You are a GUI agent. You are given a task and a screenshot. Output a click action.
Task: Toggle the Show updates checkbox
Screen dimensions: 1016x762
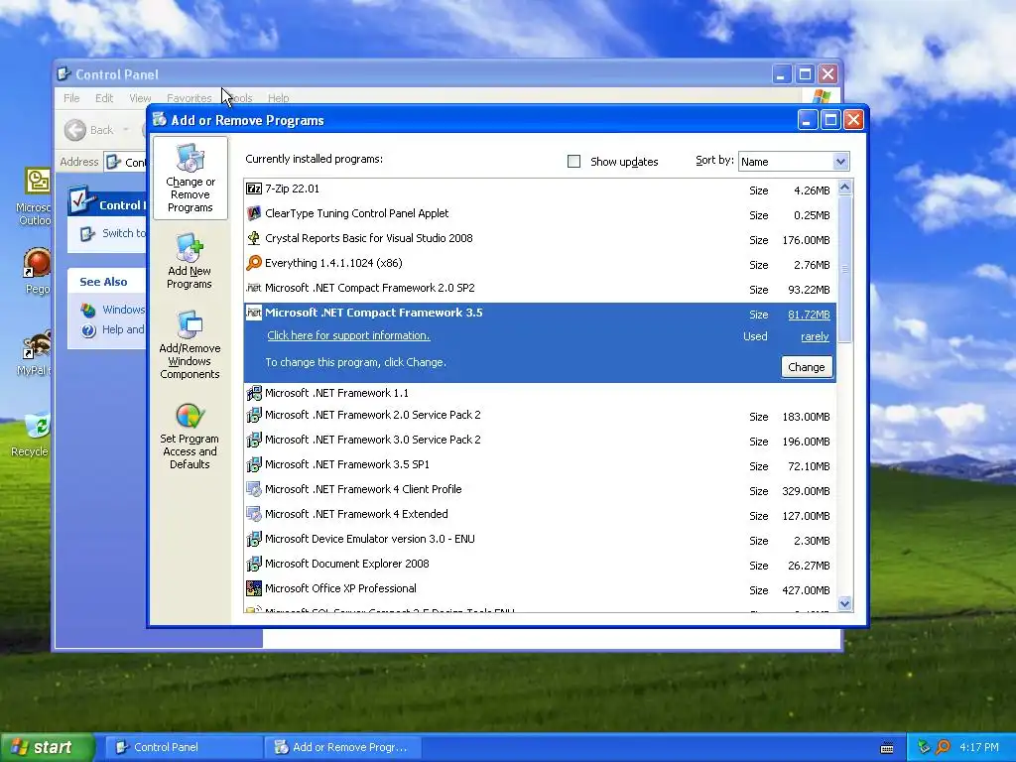(573, 162)
